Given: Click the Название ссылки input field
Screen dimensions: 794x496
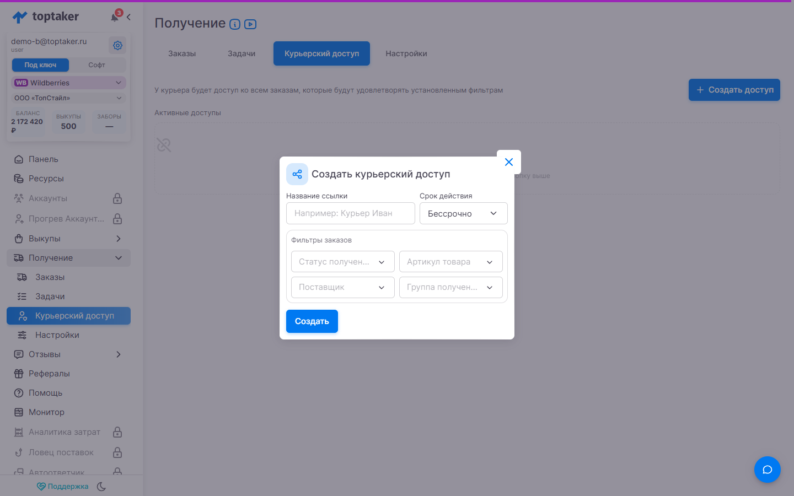Looking at the screenshot, I should click(351, 213).
